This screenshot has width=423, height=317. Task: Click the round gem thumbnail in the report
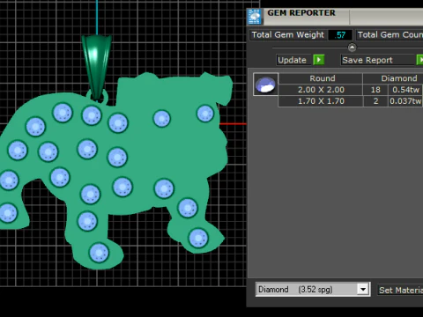265,85
